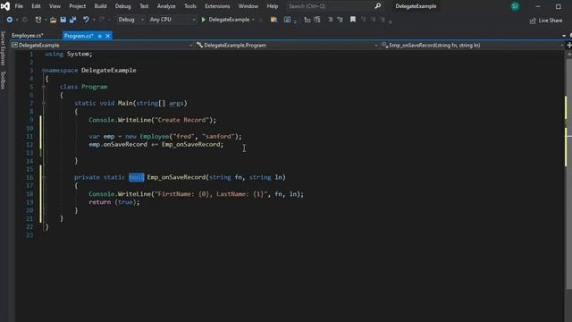Open the Tools menu

(x=190, y=6)
